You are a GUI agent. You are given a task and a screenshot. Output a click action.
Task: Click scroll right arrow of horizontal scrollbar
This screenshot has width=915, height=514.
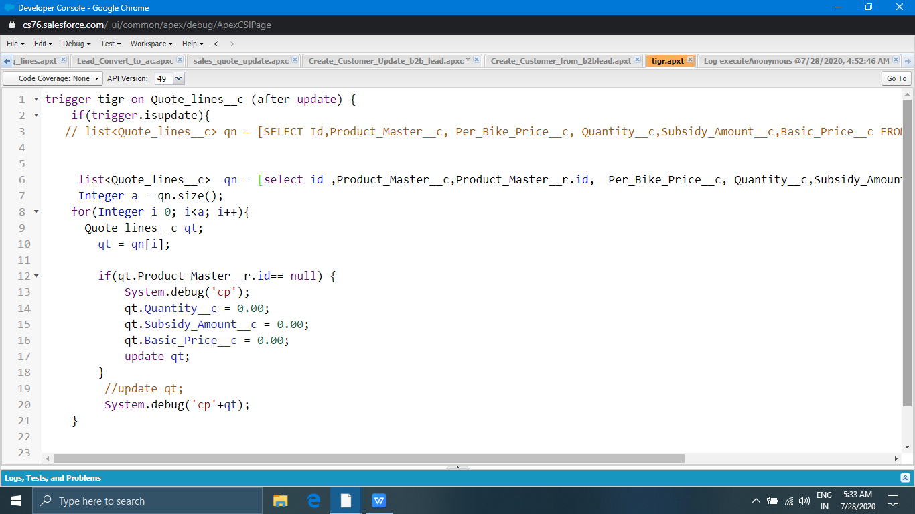[x=896, y=459]
